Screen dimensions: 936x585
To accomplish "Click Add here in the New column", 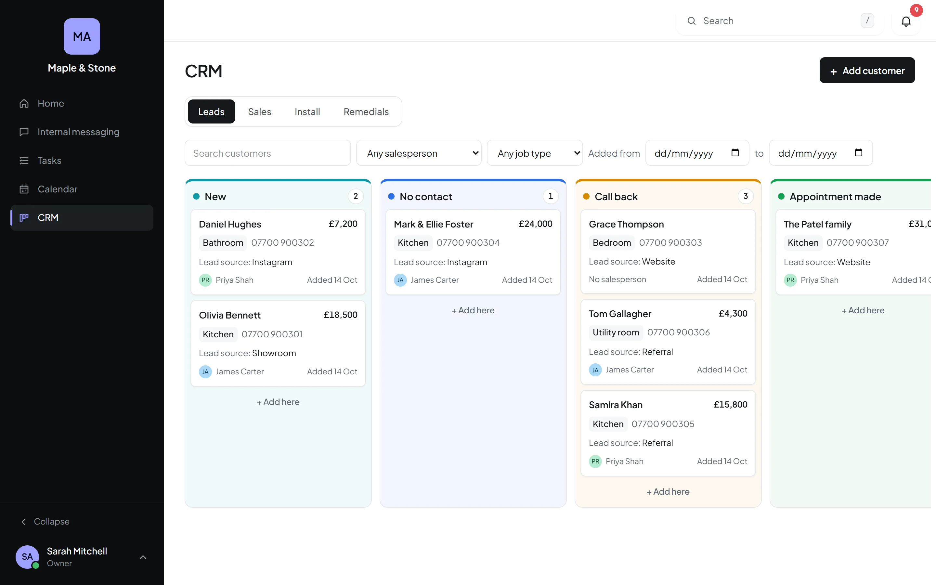I will point(278,402).
